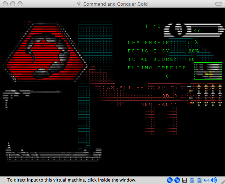Click the NOD: 0 casualties entry
Image resolution: width=225 pixels, height=184 pixels.
(x=167, y=96)
